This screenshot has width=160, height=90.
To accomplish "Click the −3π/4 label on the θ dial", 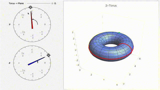I will 23,33.
